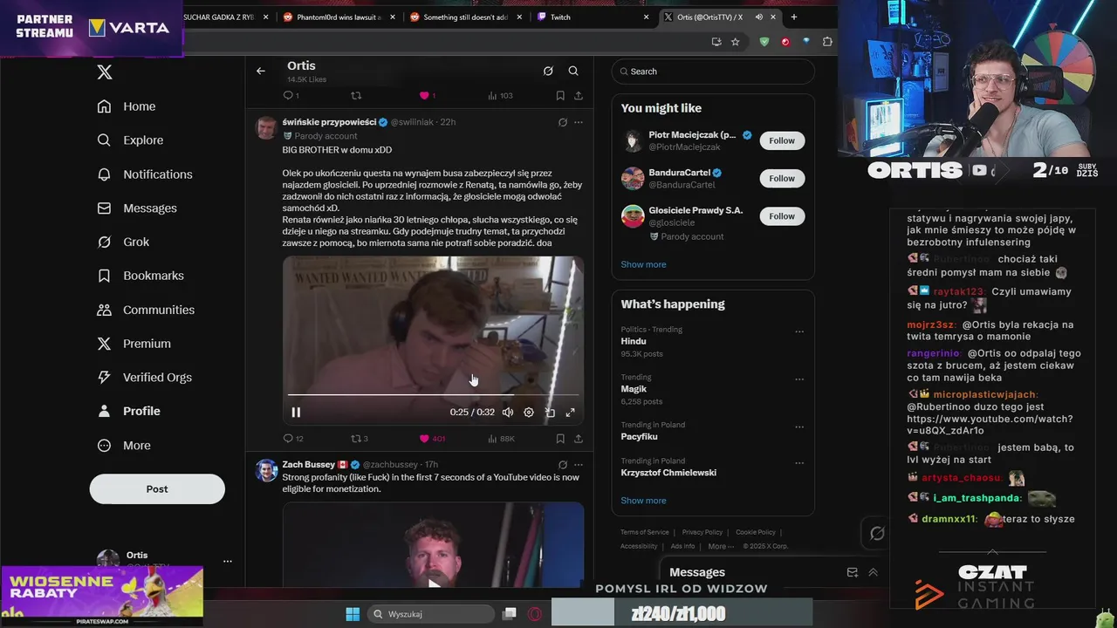
Task: Open Messages in sidebar
Action: tap(137, 208)
